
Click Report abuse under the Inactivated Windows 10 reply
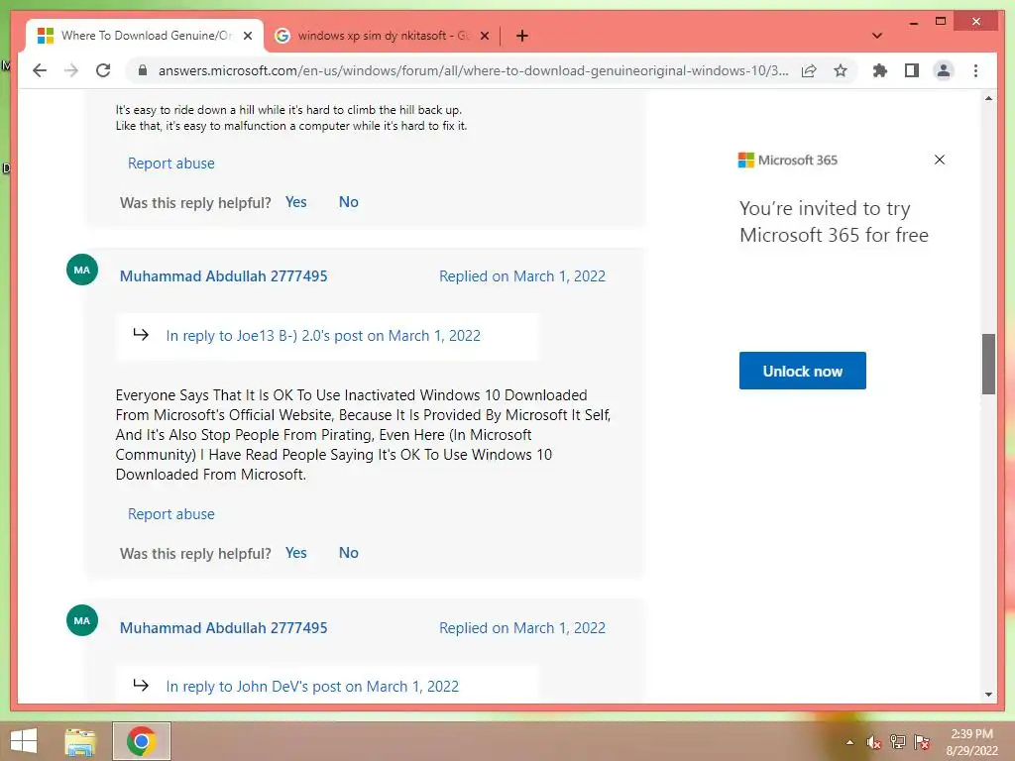[170, 514]
